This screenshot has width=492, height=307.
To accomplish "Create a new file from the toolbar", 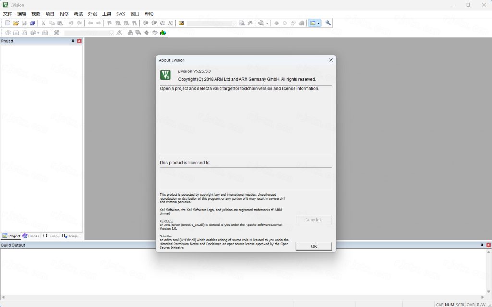I will click(x=8, y=23).
